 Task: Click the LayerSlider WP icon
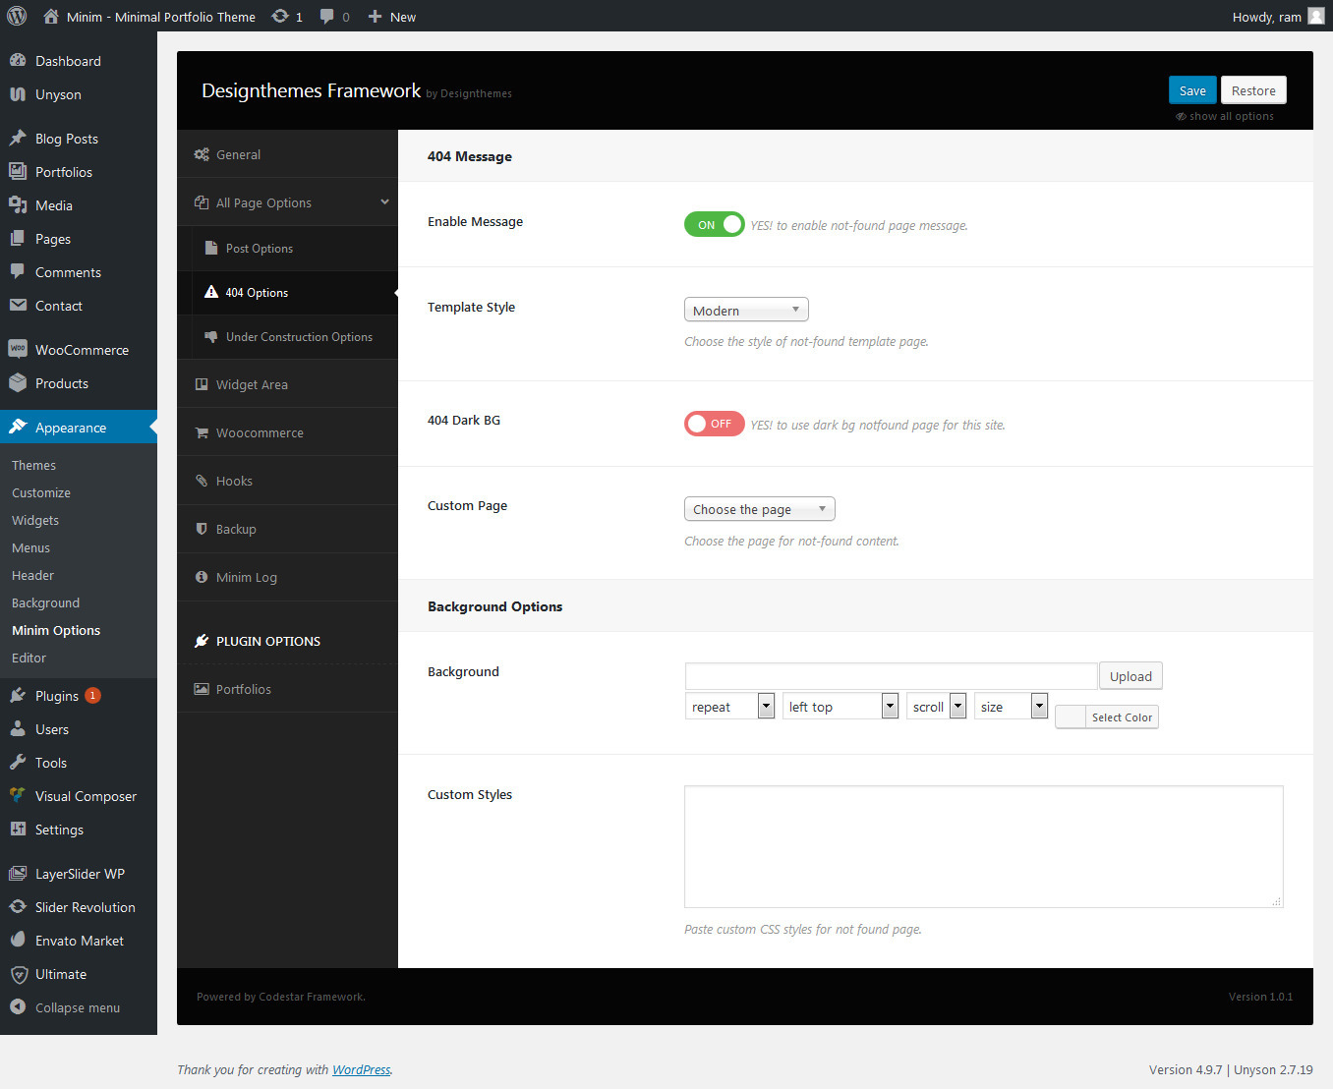point(18,873)
